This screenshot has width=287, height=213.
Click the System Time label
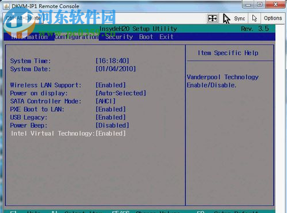click(31, 61)
